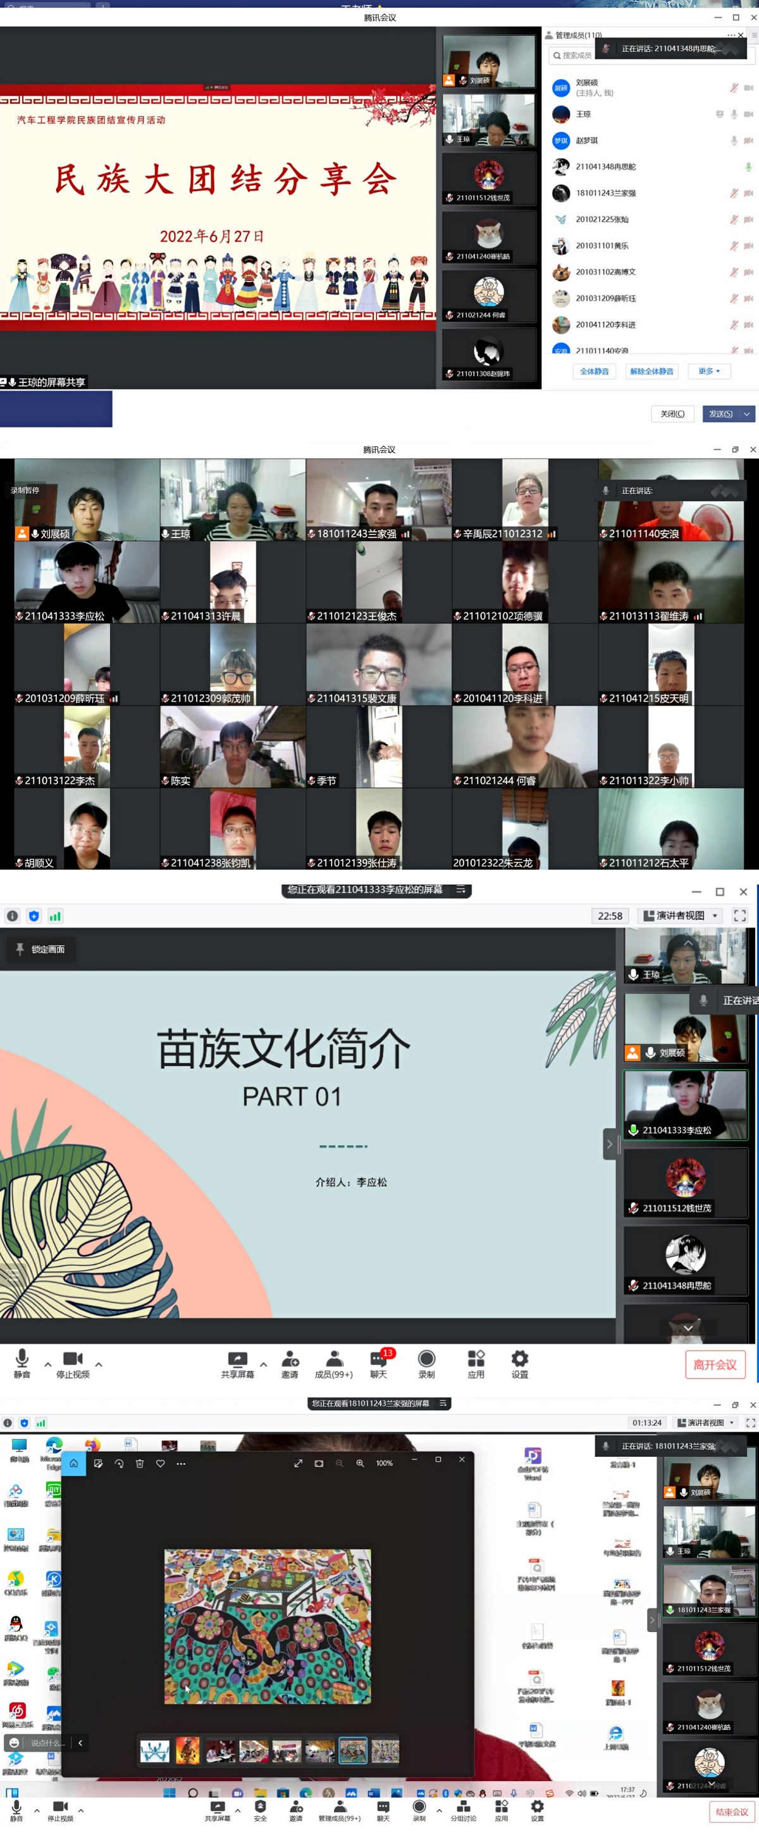Rotate the image in the photo viewer
The image size is (759, 1840).
click(x=120, y=1463)
